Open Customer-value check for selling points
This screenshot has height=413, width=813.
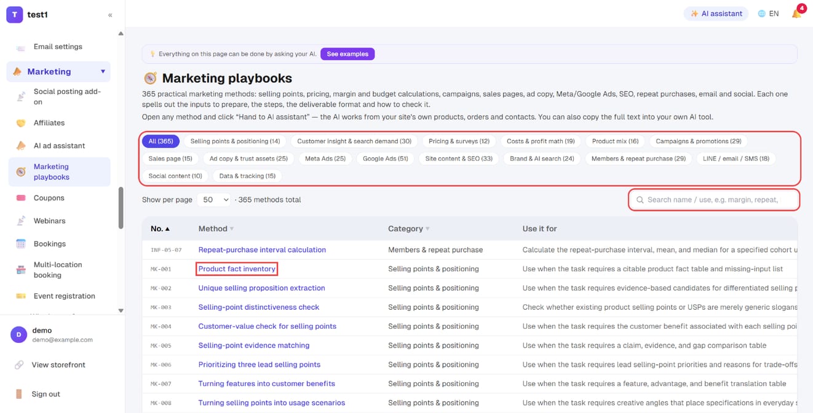tap(267, 326)
